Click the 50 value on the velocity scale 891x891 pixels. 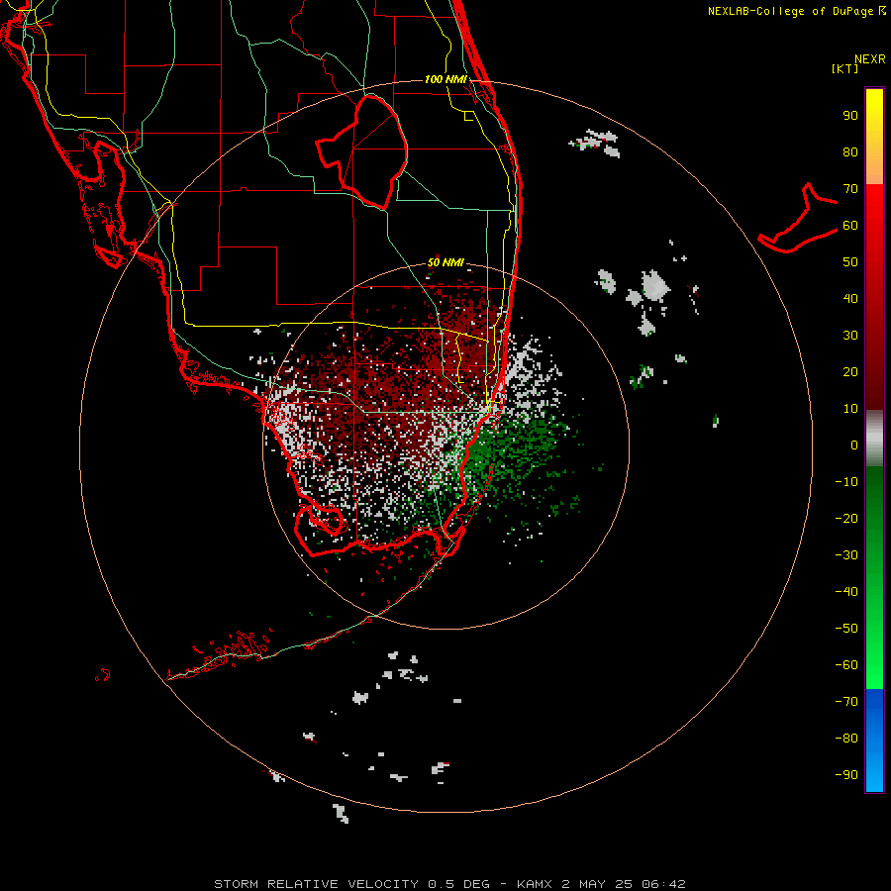(x=850, y=262)
